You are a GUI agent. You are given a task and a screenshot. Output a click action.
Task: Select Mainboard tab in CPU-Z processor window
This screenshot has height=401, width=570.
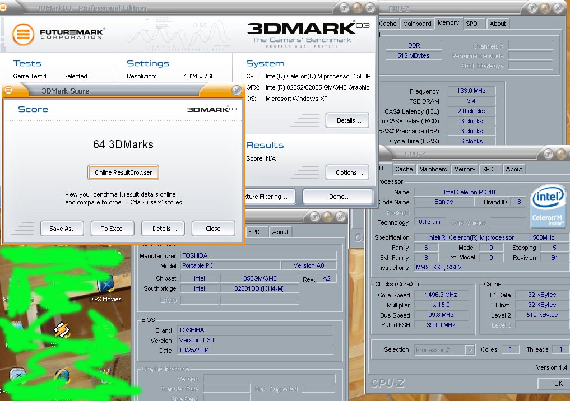(433, 169)
